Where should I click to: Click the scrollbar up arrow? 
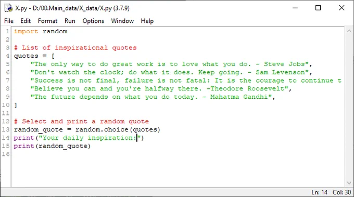point(349,31)
